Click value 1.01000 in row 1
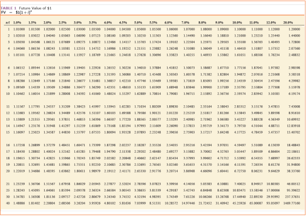Viewport: 306px width, 216px height. pos(19,29)
